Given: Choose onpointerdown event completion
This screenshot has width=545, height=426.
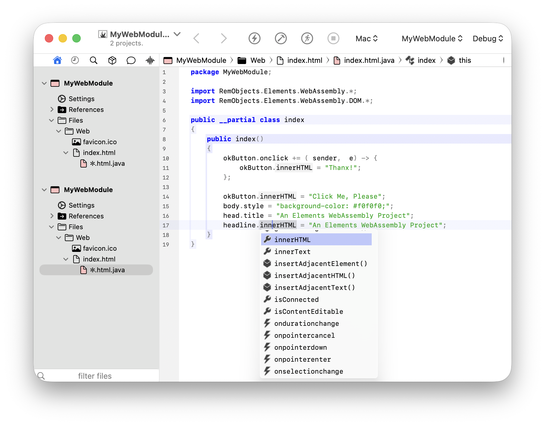Looking at the screenshot, I should coord(316,347).
